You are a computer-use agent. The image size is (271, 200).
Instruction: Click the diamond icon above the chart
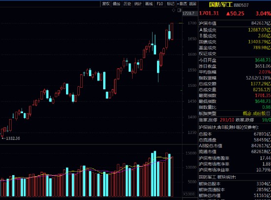click(x=174, y=10)
